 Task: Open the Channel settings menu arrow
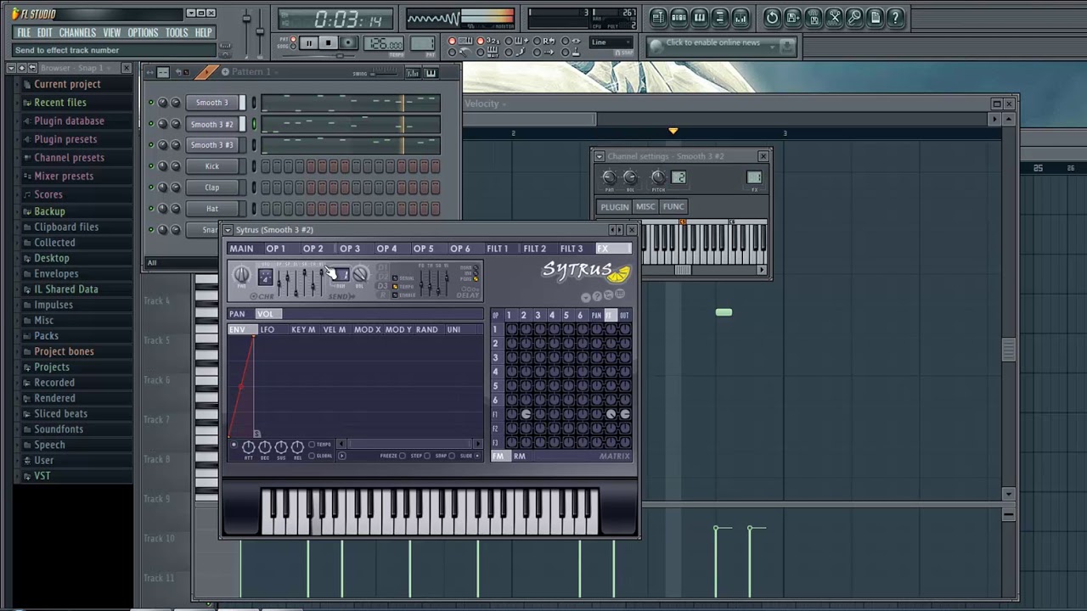click(600, 156)
